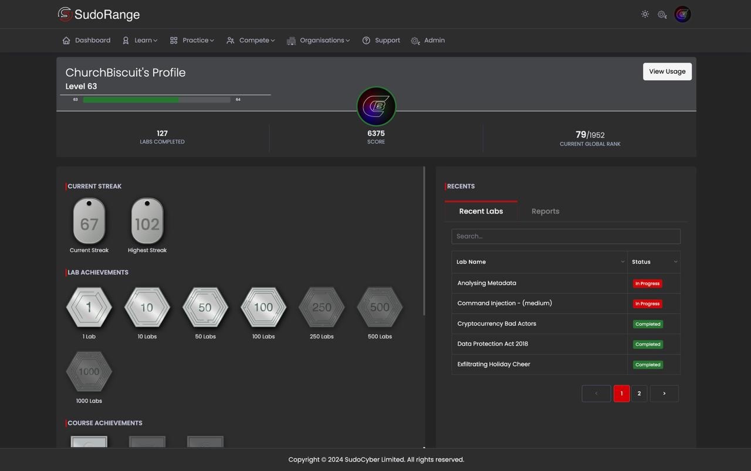
Task: Click the 79/1952 global rank stat
Action: (x=590, y=138)
